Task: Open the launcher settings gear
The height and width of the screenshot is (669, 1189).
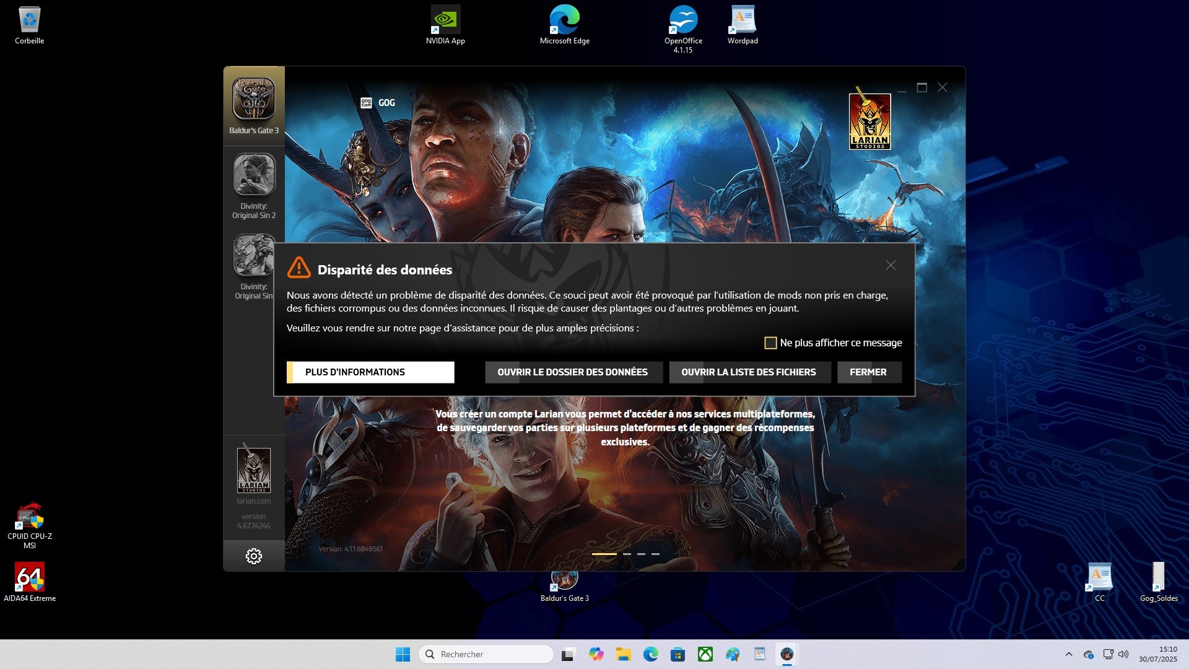Action: [x=254, y=556]
